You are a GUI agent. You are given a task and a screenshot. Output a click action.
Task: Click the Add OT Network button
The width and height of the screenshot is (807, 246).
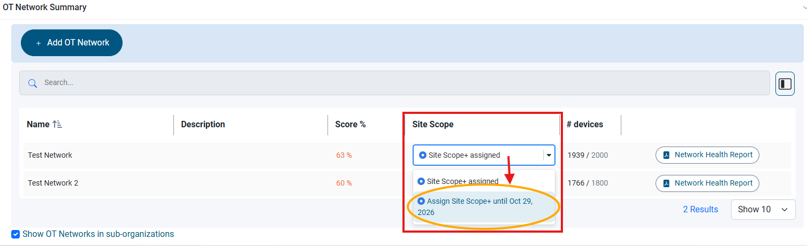point(72,43)
